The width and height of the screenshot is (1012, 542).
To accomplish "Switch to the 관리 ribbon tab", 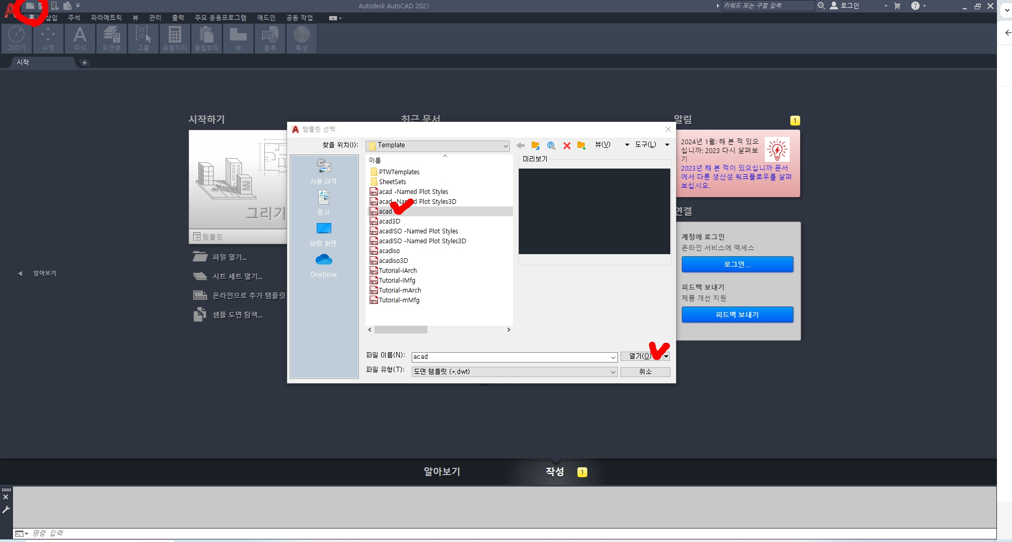I will click(155, 18).
